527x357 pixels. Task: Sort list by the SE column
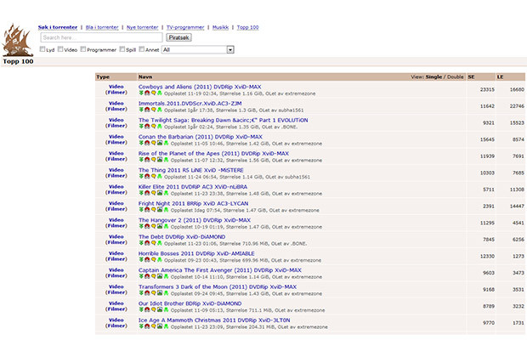471,76
